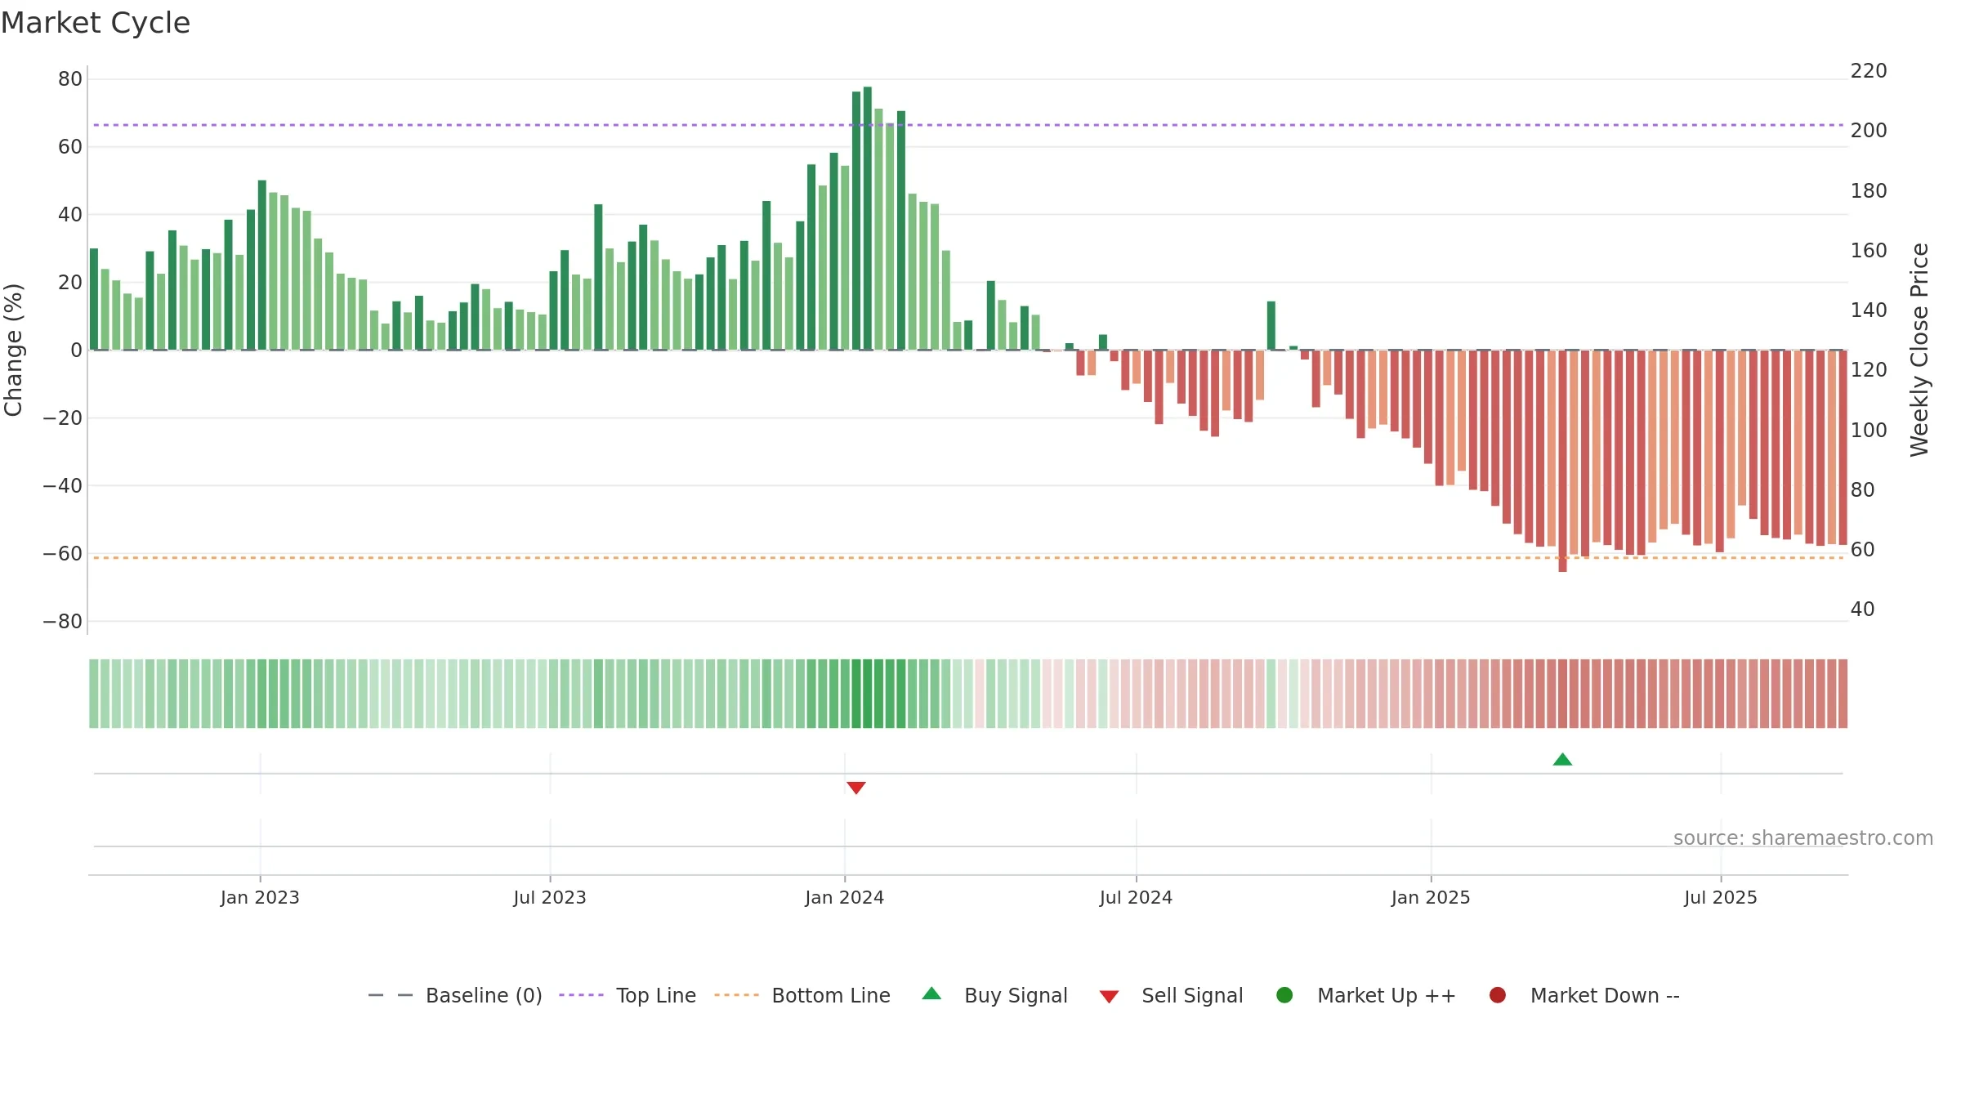Viewport: 1961px width, 1103px height.
Task: Click the Jan 2025 axis label
Action: 1431,897
